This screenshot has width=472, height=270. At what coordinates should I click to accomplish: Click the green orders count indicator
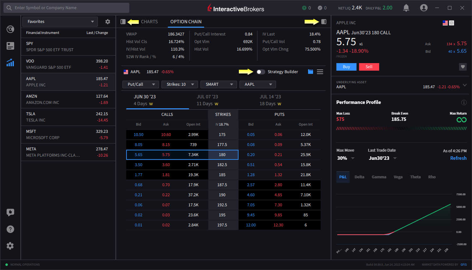[x=306, y=8]
